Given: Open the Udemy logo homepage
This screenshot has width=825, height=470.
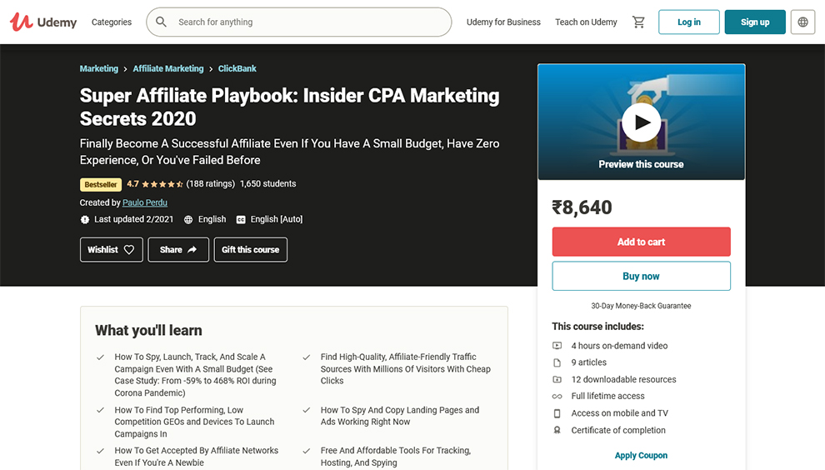Looking at the screenshot, I should tap(43, 22).
